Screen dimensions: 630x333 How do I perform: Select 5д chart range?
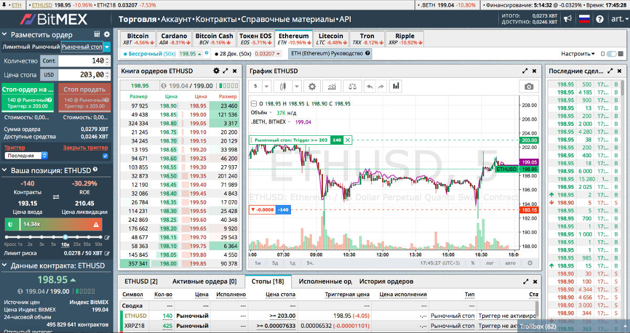[275, 263]
